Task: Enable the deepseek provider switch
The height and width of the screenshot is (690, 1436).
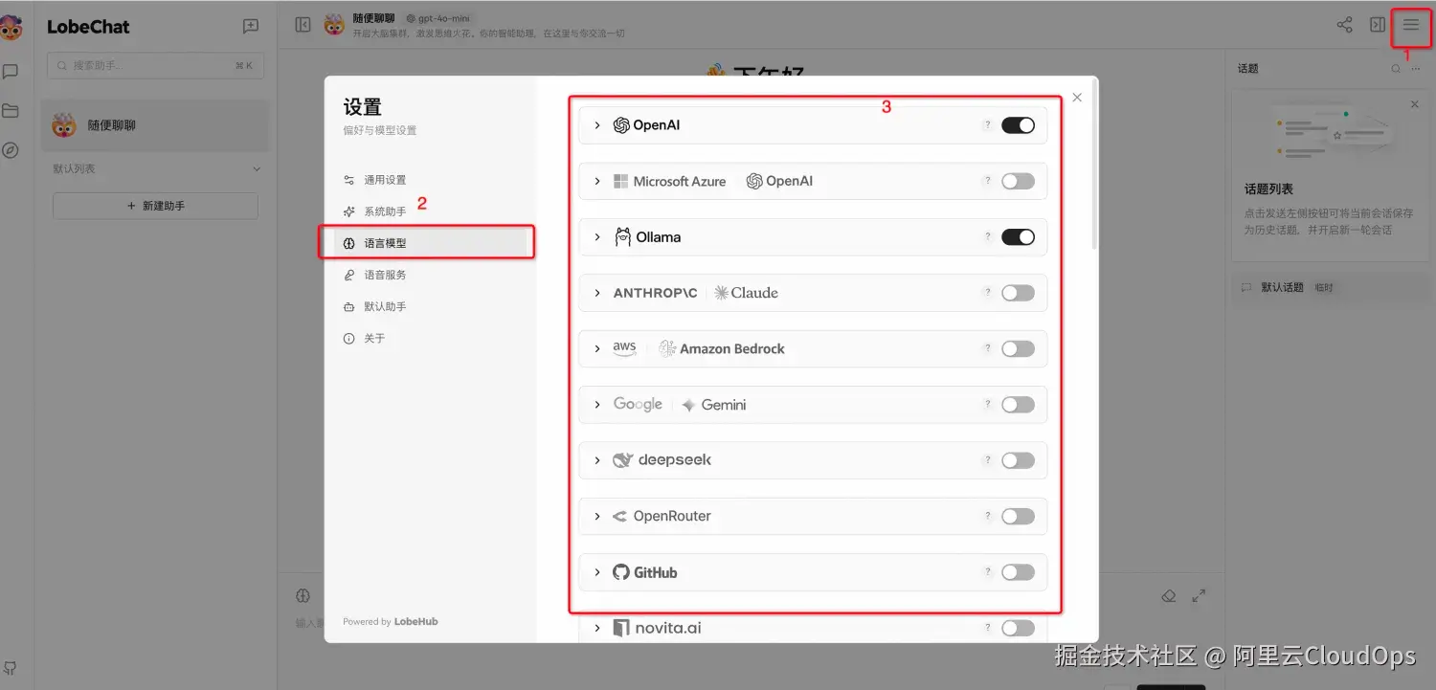Action: [x=1018, y=460]
